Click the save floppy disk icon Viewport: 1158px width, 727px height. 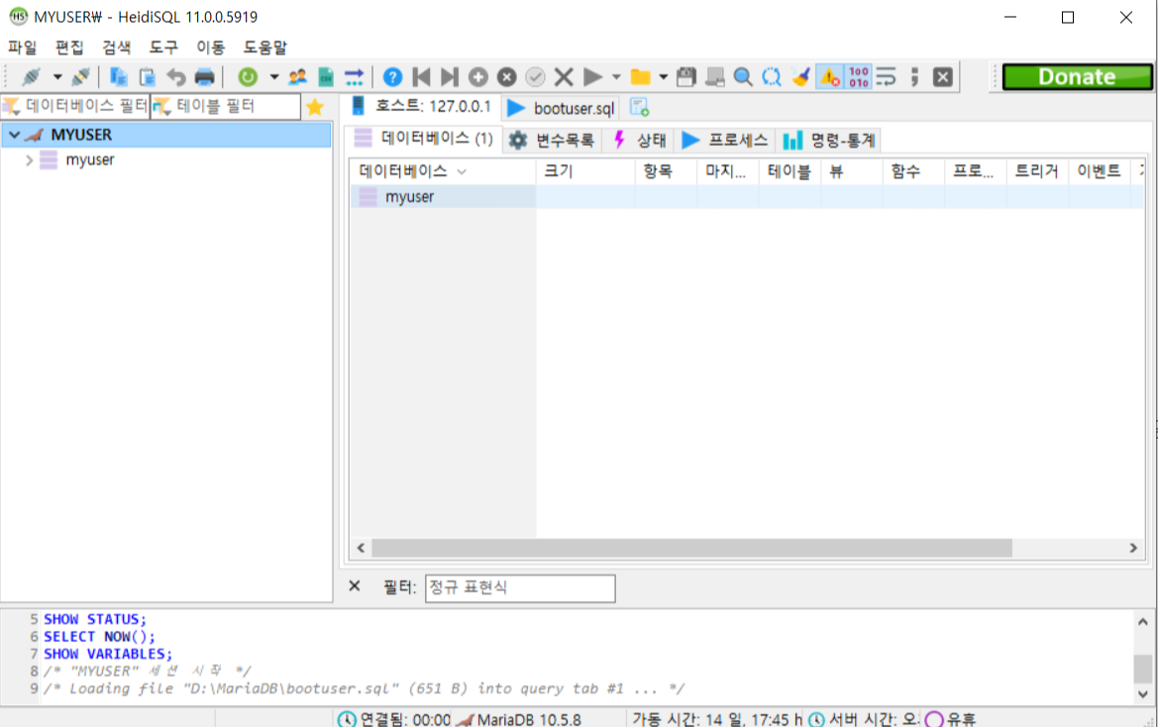[686, 76]
